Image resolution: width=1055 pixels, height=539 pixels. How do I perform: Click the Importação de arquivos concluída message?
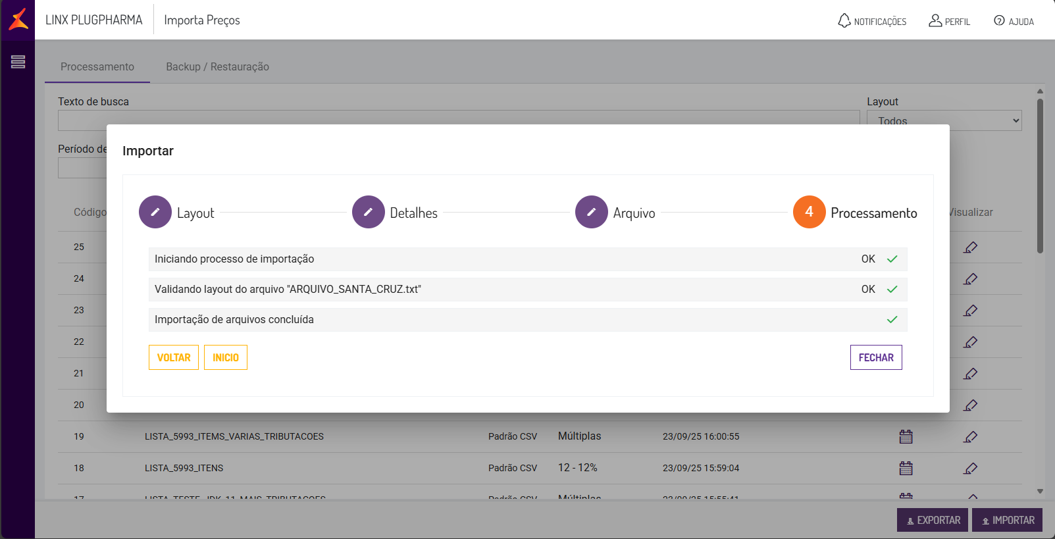click(x=234, y=319)
